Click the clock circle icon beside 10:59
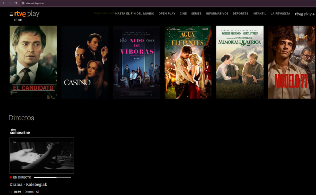The image size is (316, 195). 11,192
